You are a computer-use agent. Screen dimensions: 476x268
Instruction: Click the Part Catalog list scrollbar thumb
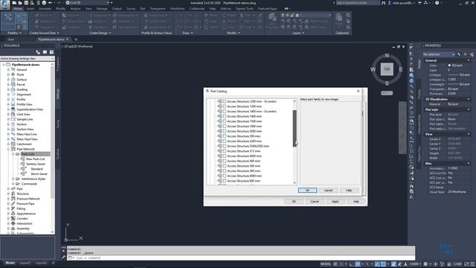[x=295, y=129]
